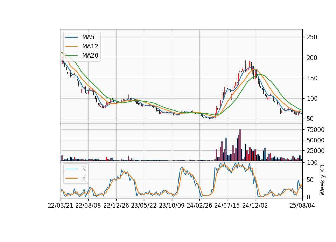Click the 22/08/08 date axis label
This screenshot has height=242, width=336.
(x=88, y=206)
